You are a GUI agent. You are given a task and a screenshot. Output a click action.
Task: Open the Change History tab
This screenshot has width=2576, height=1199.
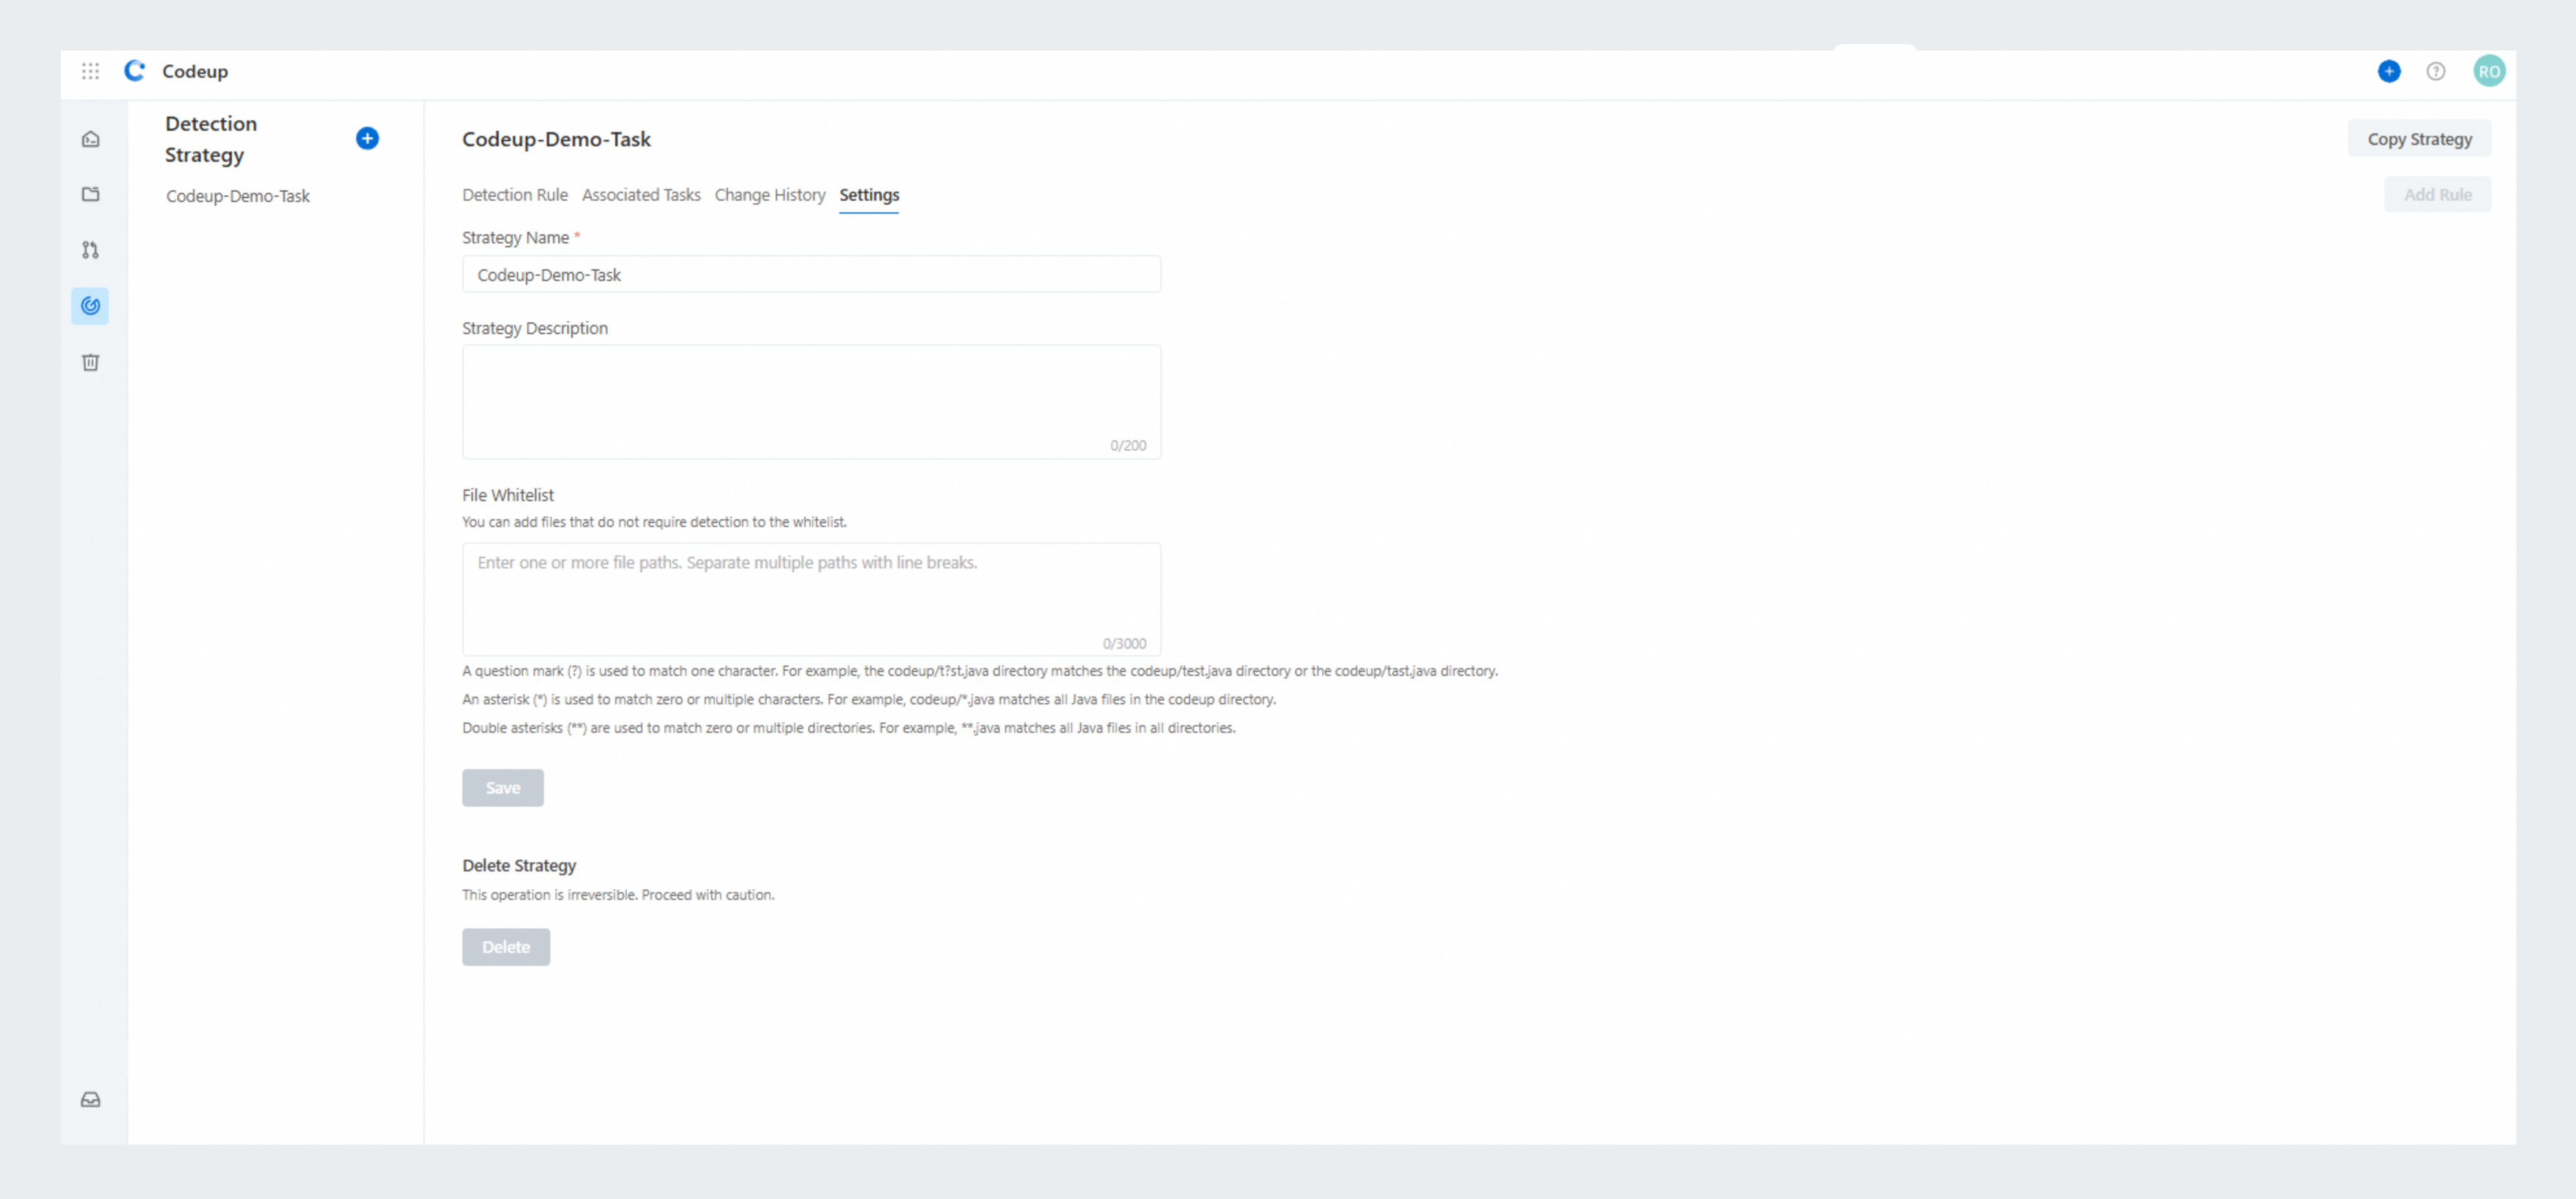click(769, 195)
